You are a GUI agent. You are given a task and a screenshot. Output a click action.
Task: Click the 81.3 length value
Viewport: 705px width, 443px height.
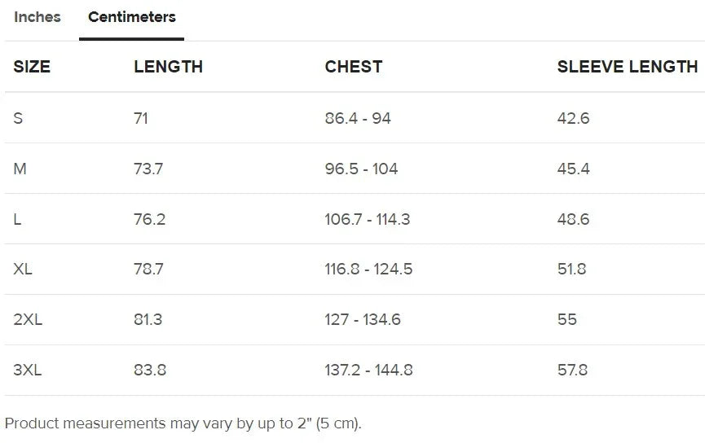148,319
